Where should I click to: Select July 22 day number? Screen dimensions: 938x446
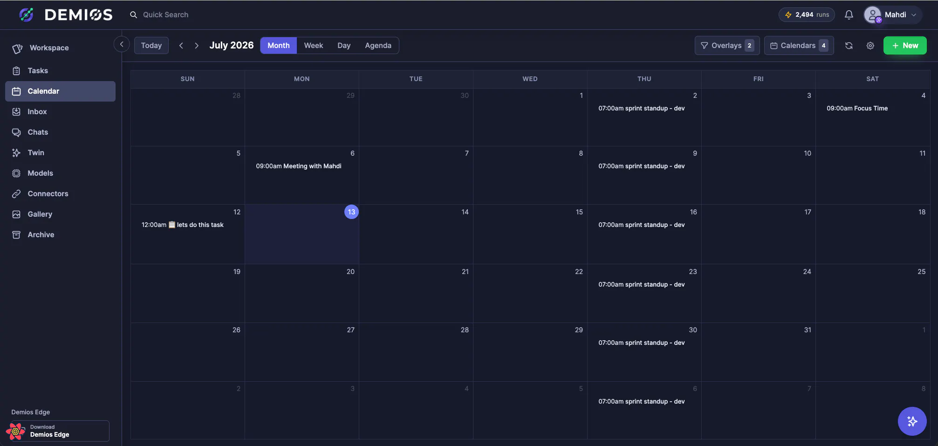click(579, 272)
